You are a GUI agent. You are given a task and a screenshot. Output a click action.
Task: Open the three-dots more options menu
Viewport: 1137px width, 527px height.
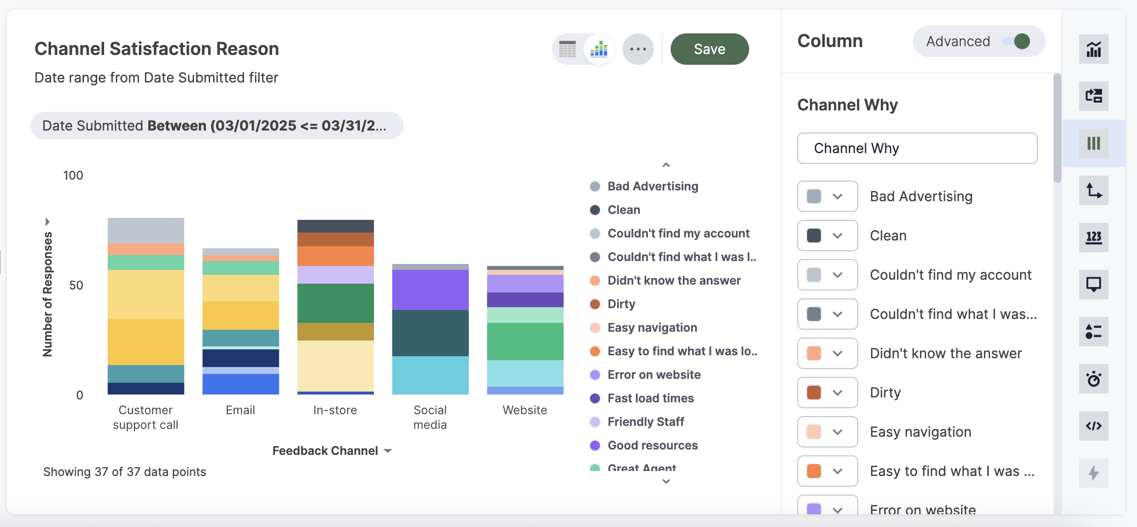[x=638, y=49]
